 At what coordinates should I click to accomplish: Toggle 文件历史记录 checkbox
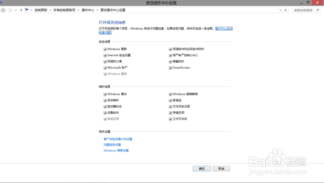(170, 107)
